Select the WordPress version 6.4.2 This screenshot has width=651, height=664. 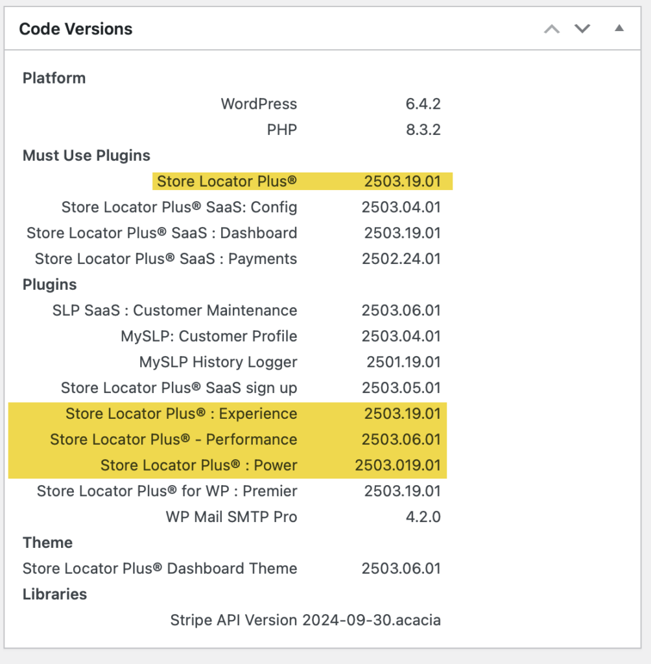click(x=423, y=104)
